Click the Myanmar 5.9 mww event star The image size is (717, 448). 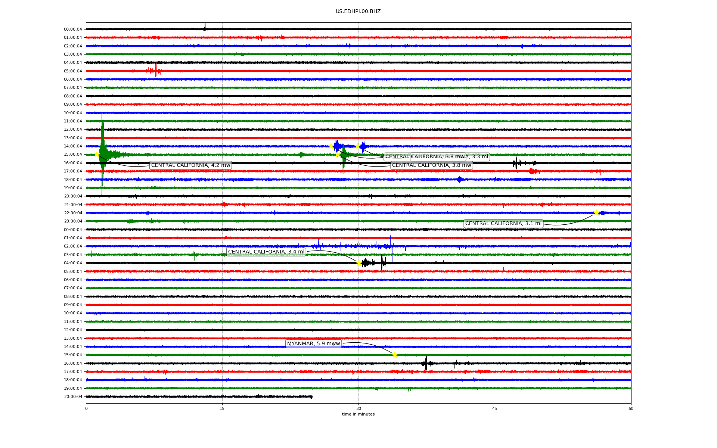pyautogui.click(x=395, y=355)
